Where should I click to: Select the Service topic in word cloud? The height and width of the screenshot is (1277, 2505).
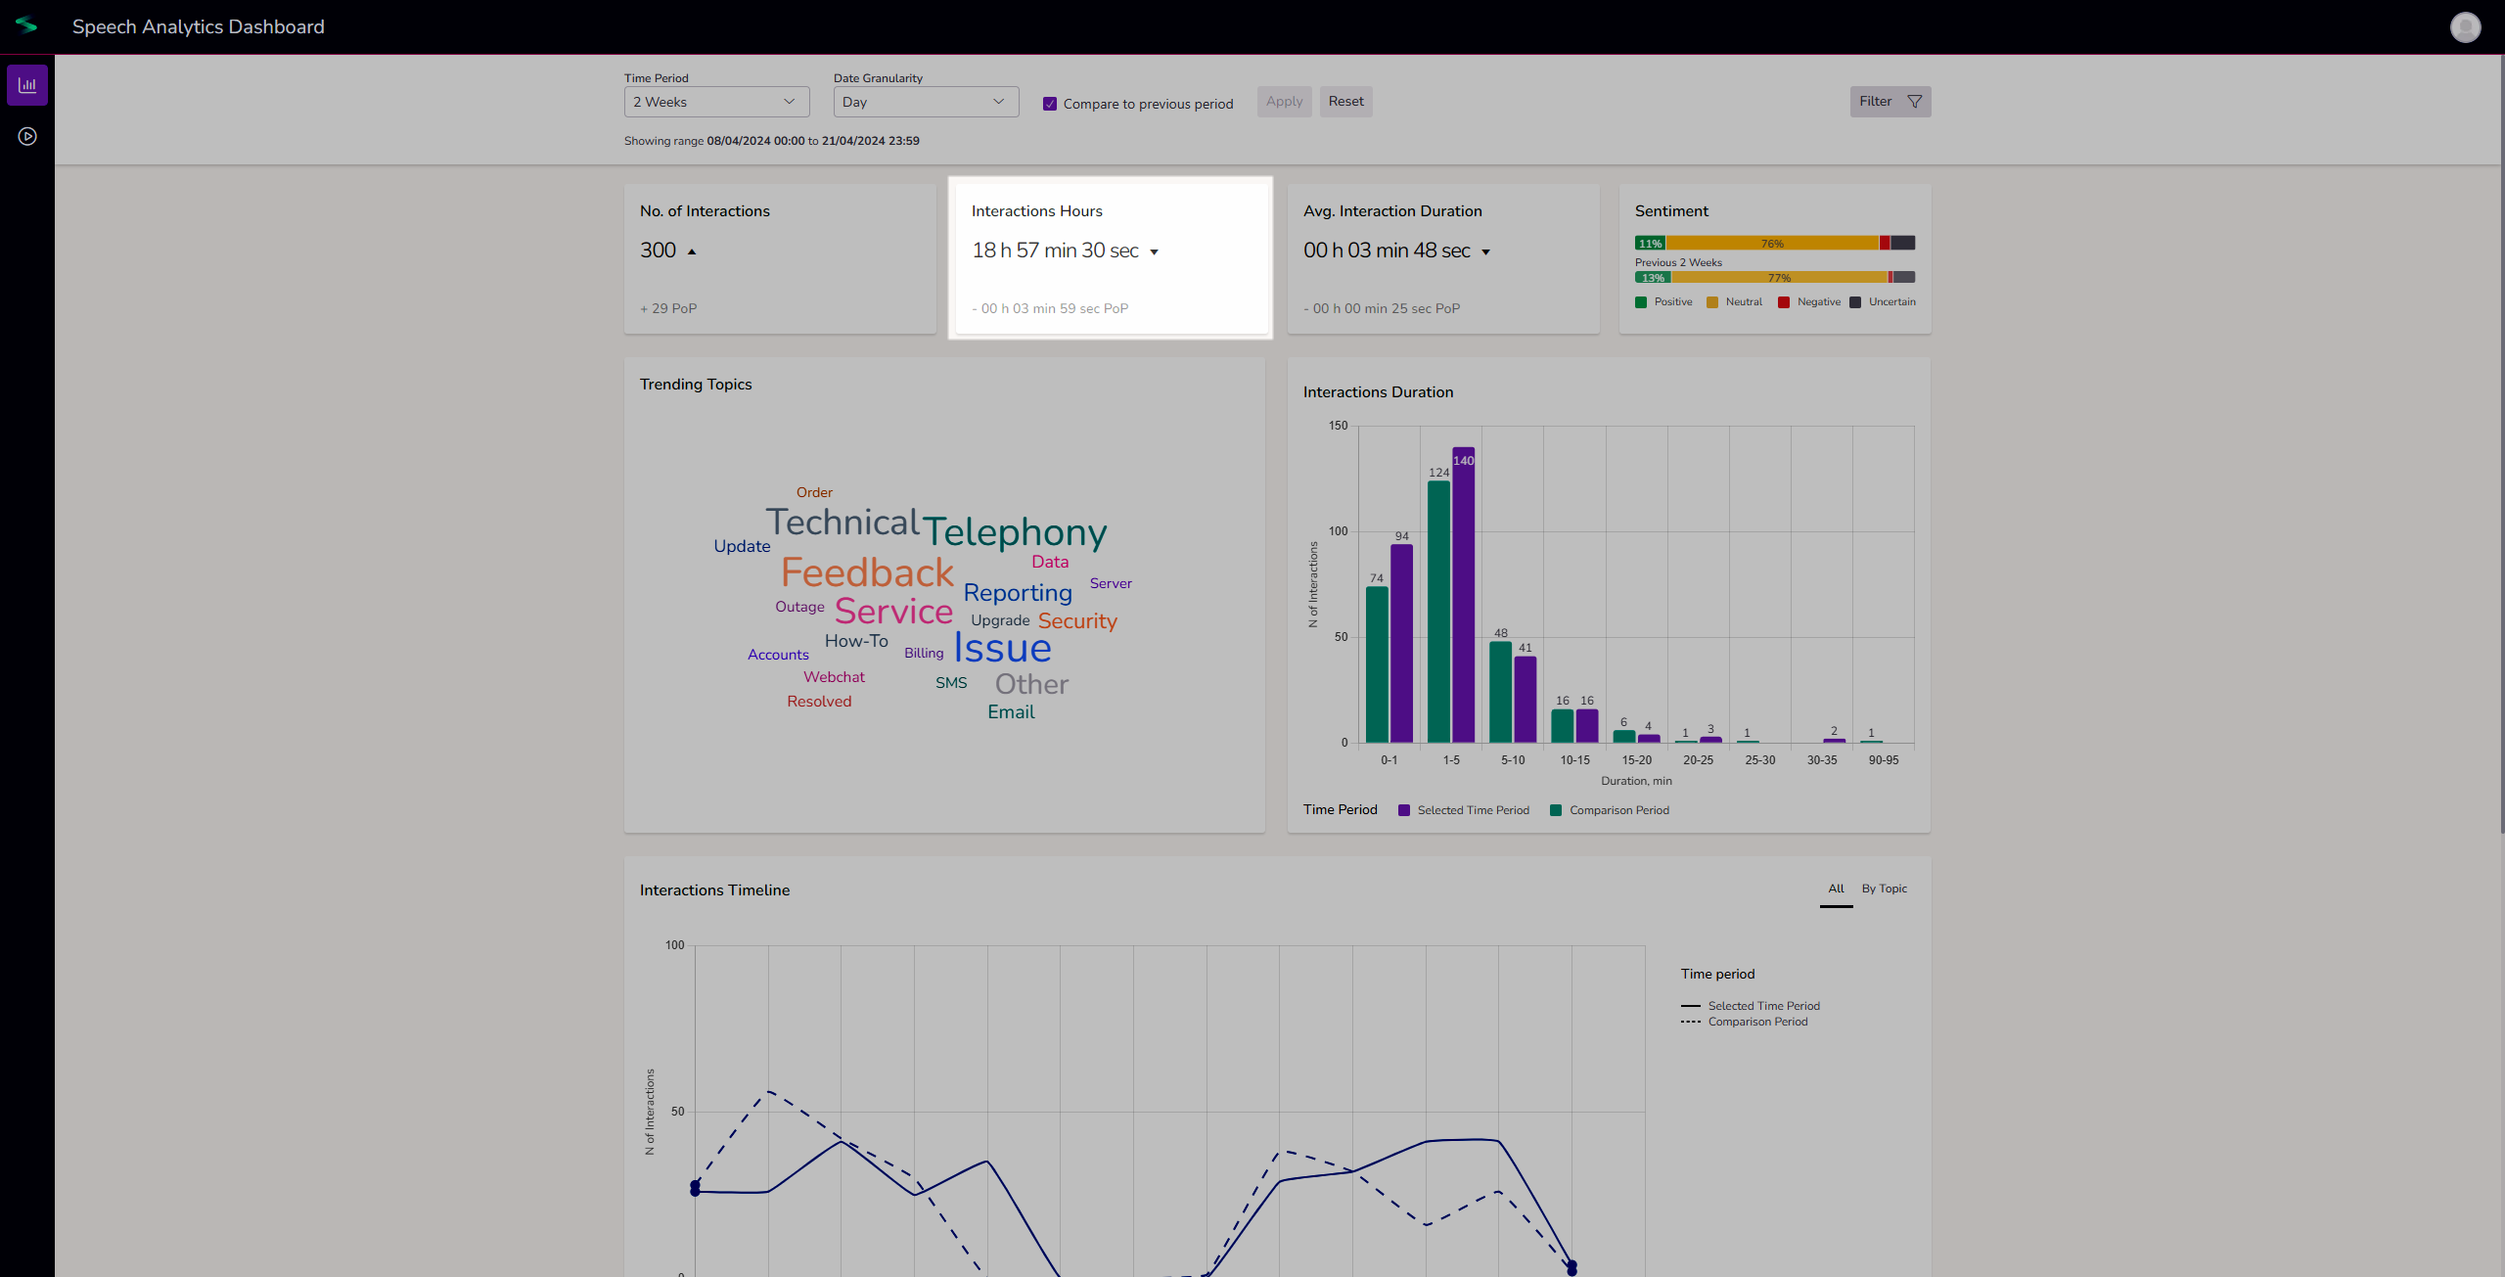[893, 612]
